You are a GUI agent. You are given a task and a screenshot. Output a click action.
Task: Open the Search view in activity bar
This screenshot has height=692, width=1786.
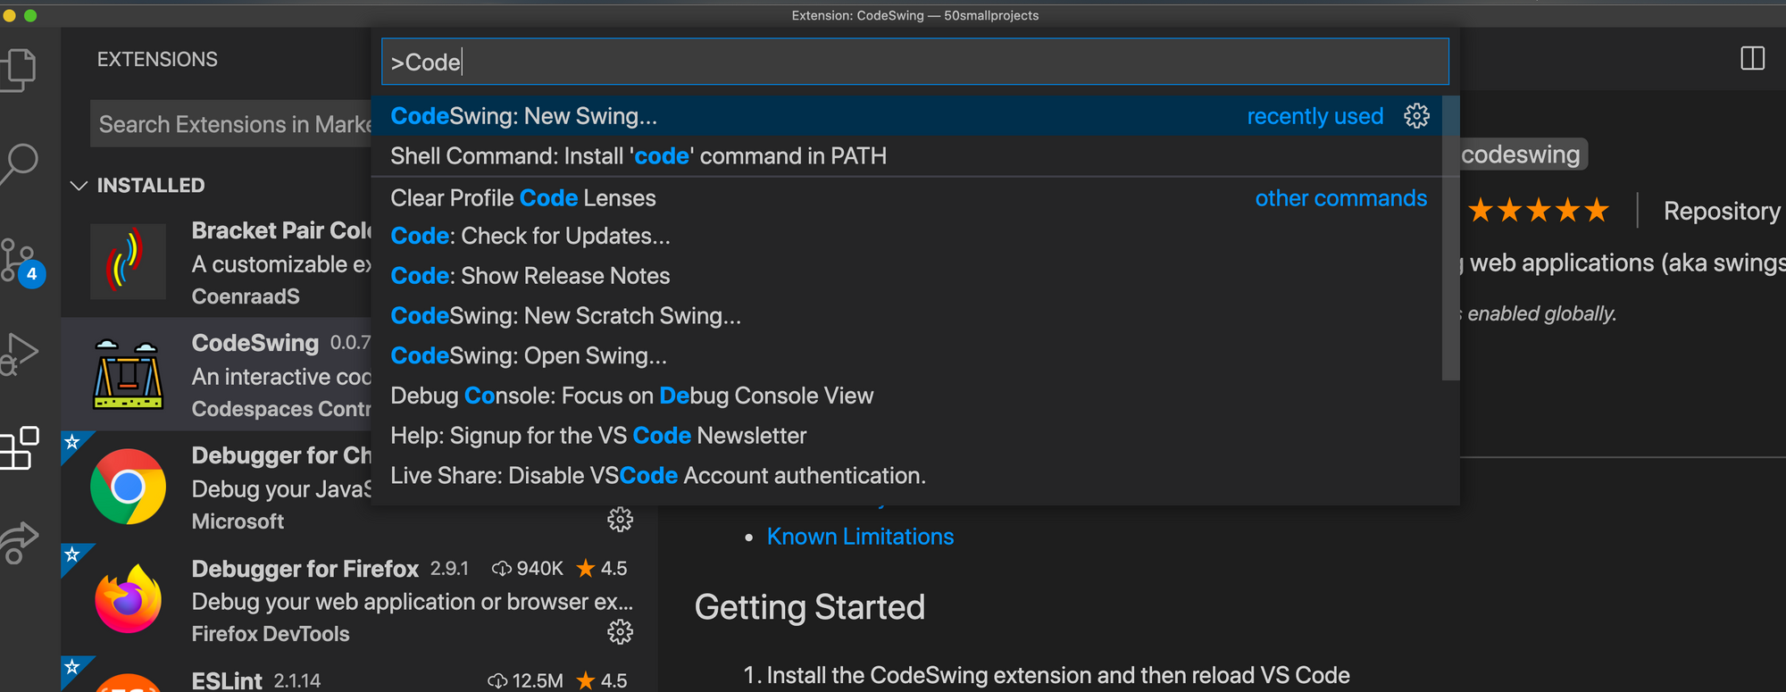pyautogui.click(x=20, y=164)
